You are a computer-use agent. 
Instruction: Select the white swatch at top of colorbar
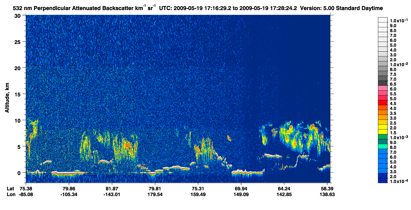pyautogui.click(x=383, y=20)
